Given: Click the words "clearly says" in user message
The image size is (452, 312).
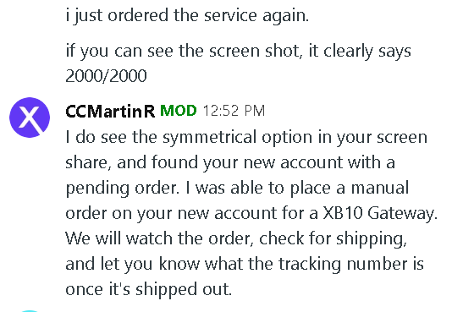Looking at the screenshot, I should [x=367, y=52].
